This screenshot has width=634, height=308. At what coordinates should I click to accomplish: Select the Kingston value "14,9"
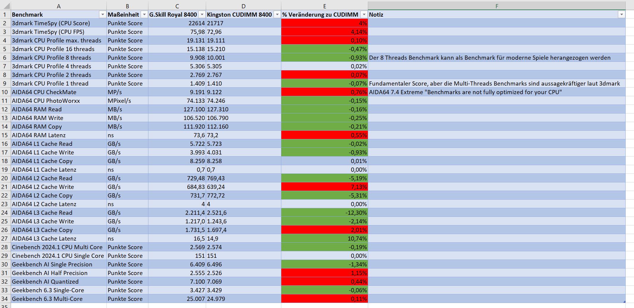click(244, 238)
